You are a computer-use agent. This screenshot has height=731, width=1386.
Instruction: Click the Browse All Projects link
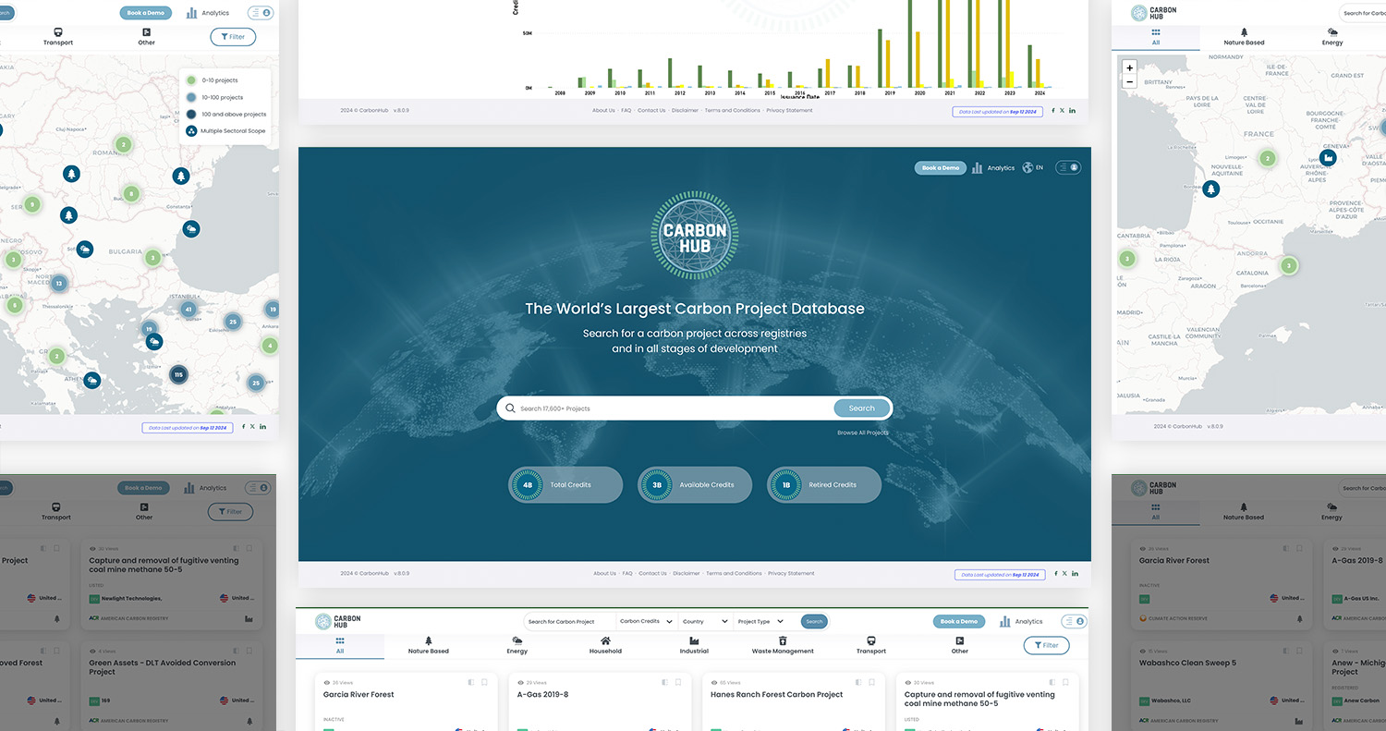tap(862, 433)
